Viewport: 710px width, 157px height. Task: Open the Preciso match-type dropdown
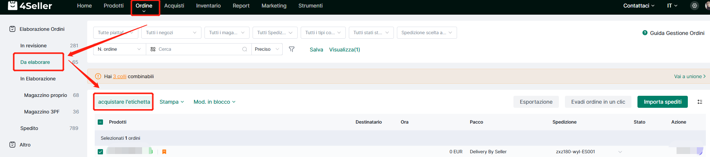tap(267, 49)
